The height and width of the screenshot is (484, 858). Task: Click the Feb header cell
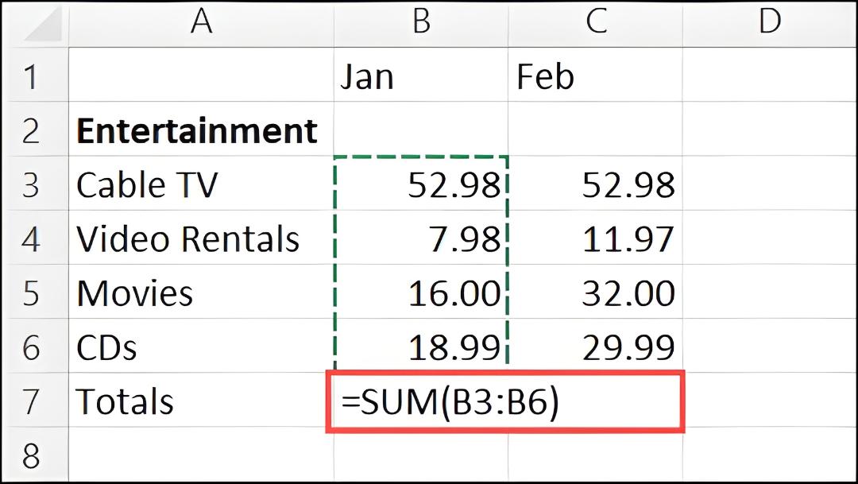pos(595,75)
